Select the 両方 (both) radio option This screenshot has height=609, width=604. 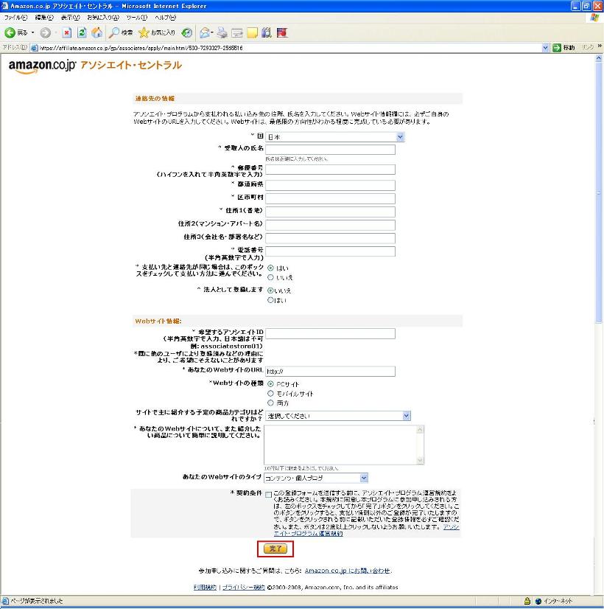tap(270, 403)
